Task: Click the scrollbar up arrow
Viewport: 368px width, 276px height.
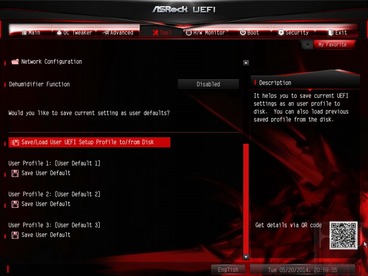Action: (x=246, y=62)
